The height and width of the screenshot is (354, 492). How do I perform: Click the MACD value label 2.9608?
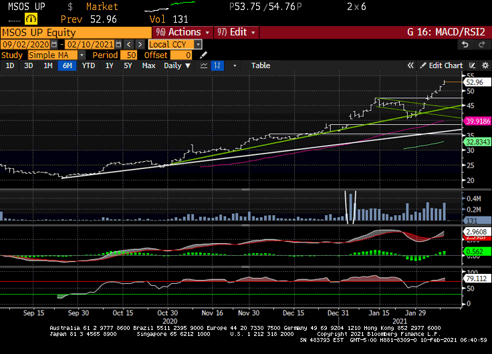click(x=477, y=232)
